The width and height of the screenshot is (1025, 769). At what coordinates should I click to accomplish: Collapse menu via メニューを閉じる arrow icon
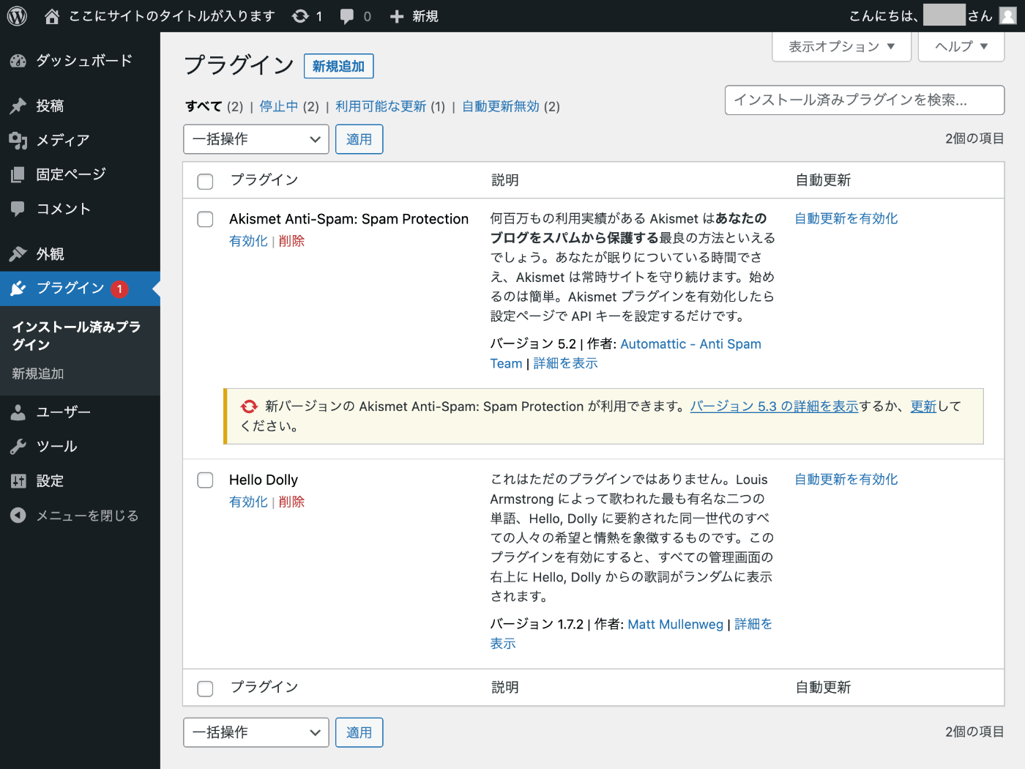coord(18,516)
